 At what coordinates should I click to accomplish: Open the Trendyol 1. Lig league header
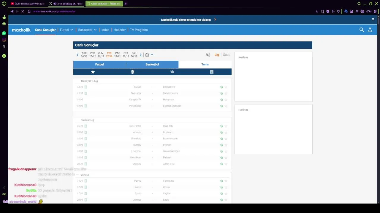pos(89,81)
